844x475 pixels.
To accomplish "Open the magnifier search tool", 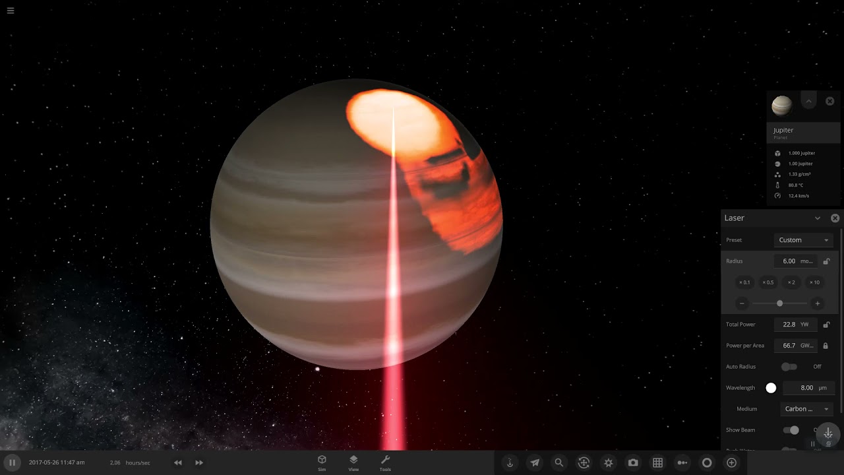I will (x=559, y=462).
